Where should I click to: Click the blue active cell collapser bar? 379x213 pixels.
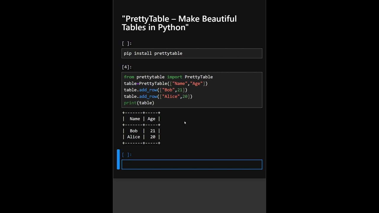(x=118, y=159)
